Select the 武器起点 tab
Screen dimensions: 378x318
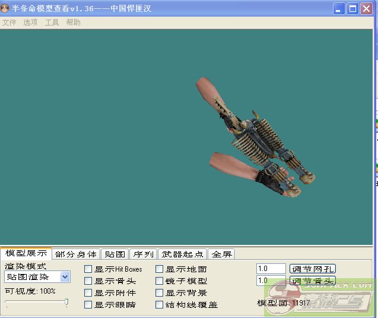pyautogui.click(x=183, y=254)
